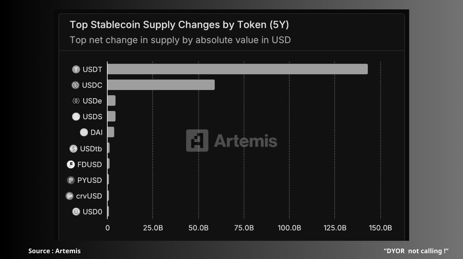The width and height of the screenshot is (463, 259).
Task: Select the USDe supply bar
Action: coord(111,101)
